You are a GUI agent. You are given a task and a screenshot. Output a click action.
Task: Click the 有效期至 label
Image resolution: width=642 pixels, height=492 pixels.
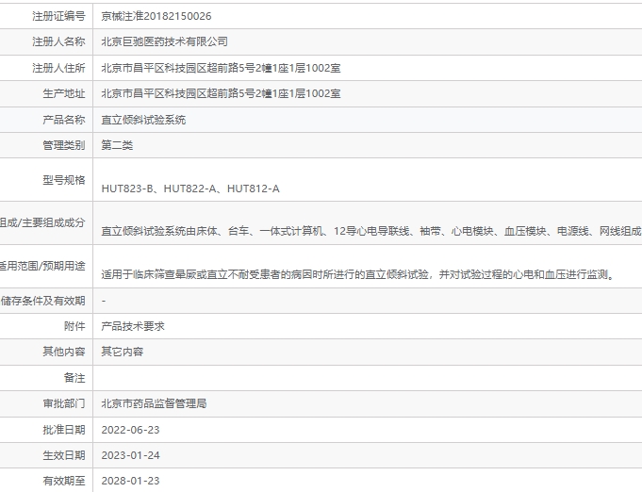(x=64, y=481)
